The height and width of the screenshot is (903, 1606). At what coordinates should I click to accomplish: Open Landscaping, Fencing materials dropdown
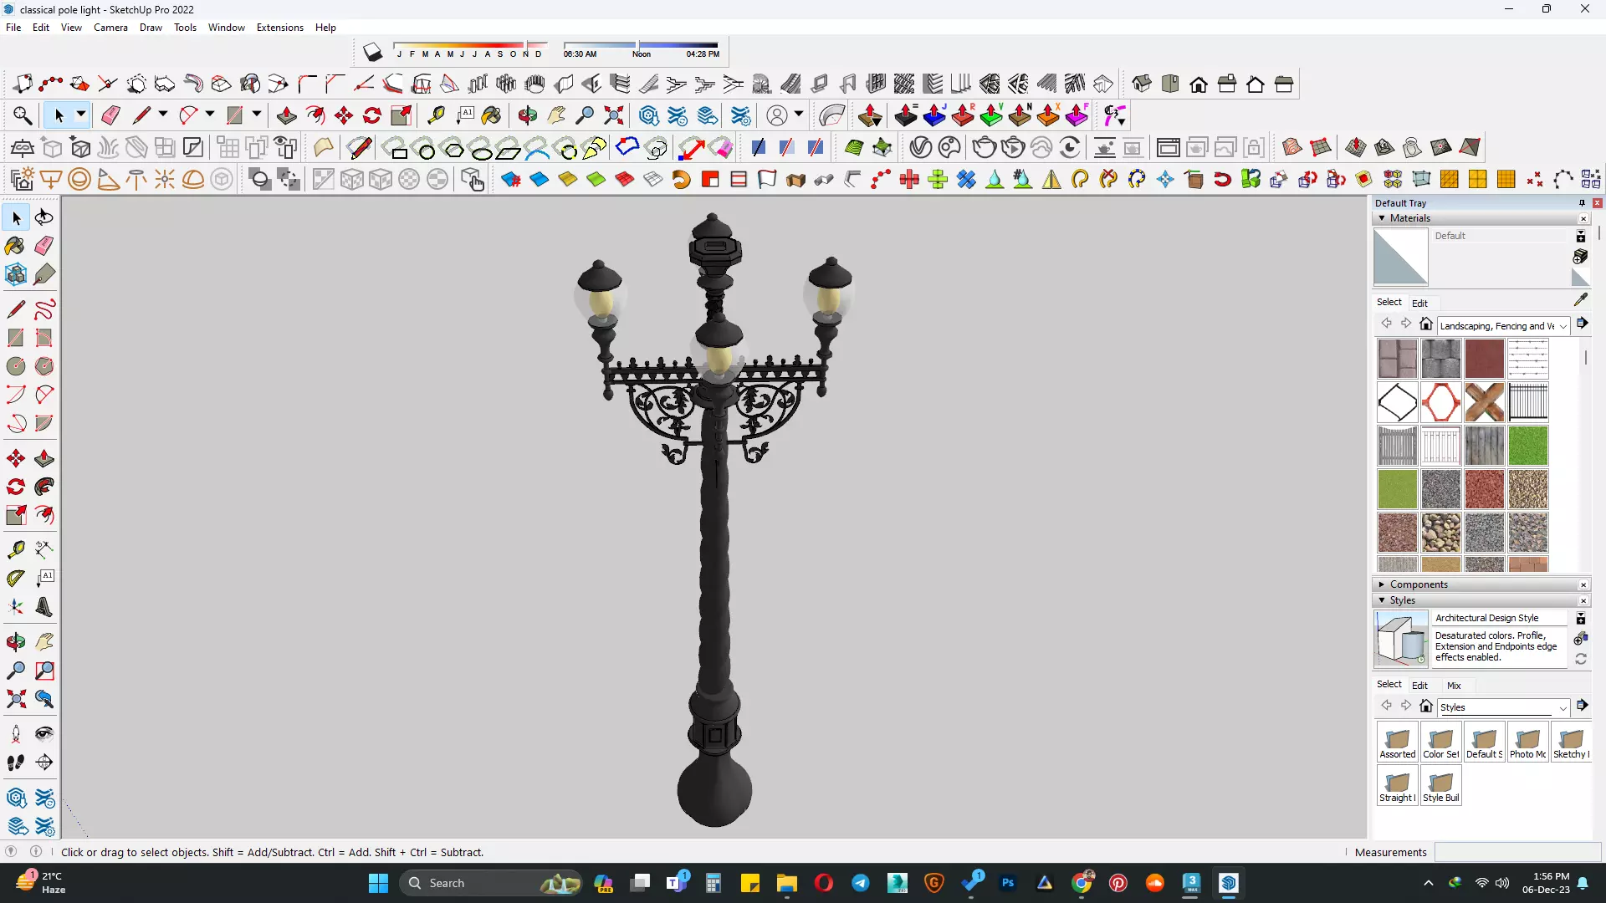pyautogui.click(x=1563, y=326)
